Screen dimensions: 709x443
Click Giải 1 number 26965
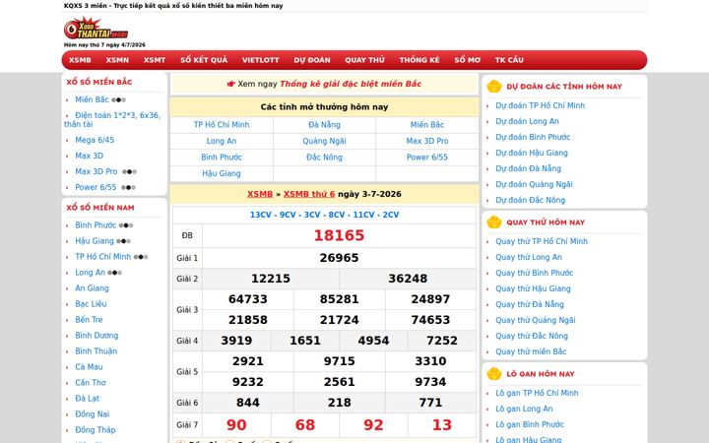click(x=339, y=258)
